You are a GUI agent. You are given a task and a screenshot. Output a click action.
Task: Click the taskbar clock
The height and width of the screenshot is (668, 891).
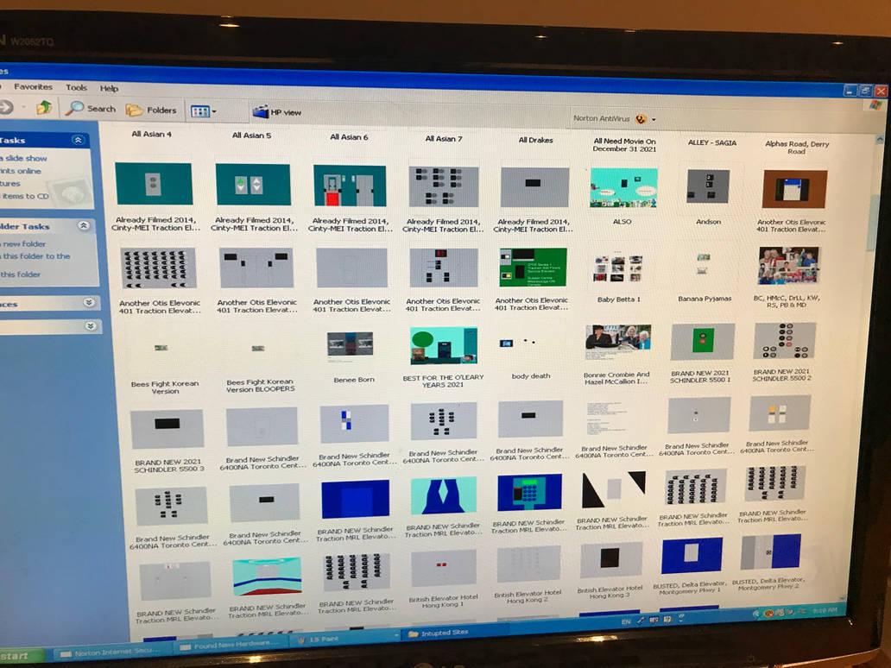coord(824,611)
